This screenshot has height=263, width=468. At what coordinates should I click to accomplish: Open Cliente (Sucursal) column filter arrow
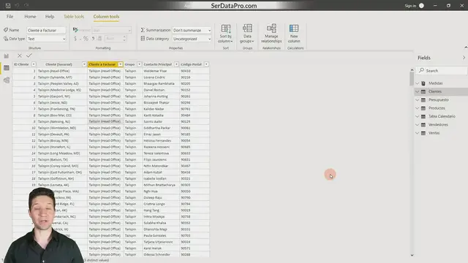pos(84,64)
